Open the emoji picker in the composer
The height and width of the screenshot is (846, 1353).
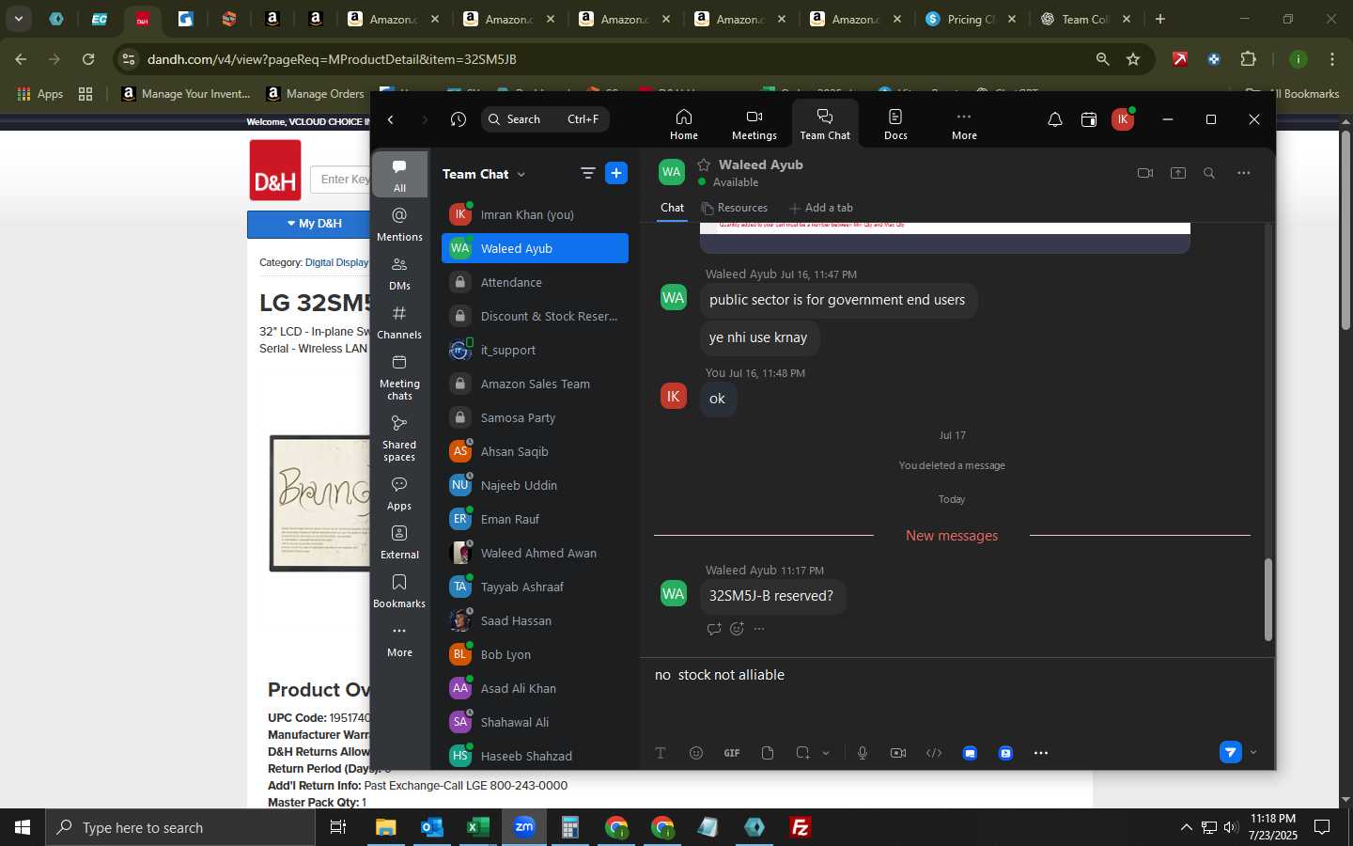pos(696,753)
